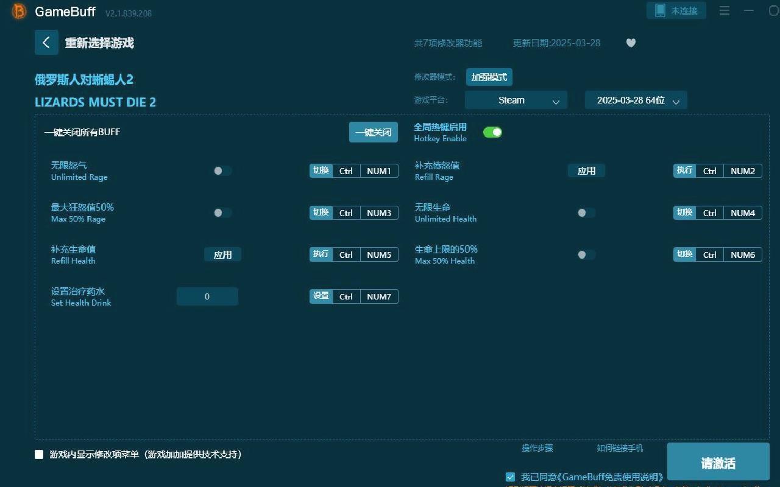Click 一键关闭 to disable all buffs
This screenshot has height=487, width=780.
click(x=374, y=132)
